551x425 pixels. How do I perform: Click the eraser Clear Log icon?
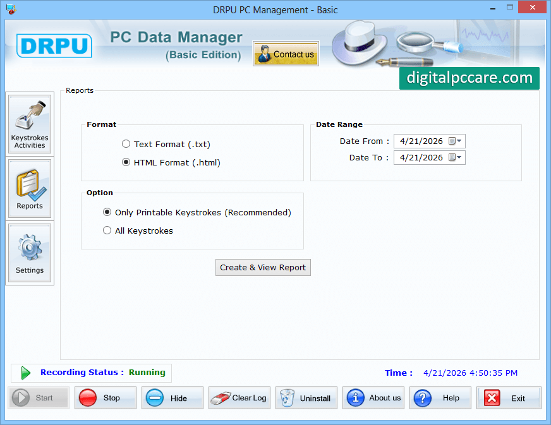coord(221,398)
